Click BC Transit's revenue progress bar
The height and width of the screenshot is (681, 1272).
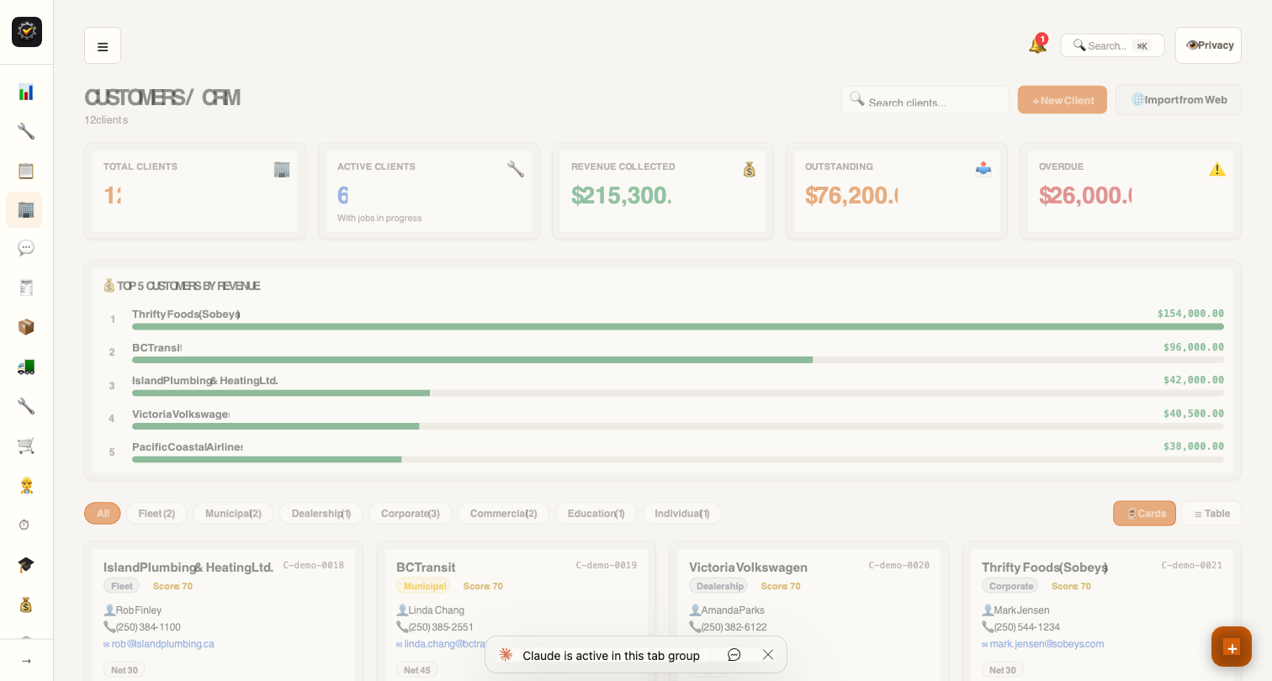click(471, 359)
